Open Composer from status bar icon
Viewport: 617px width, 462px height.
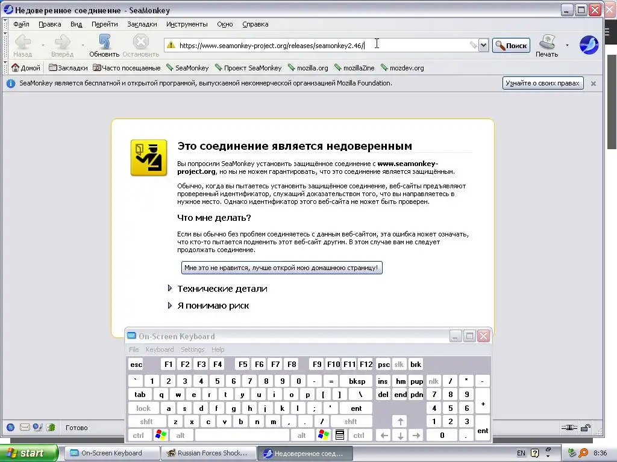click(38, 427)
